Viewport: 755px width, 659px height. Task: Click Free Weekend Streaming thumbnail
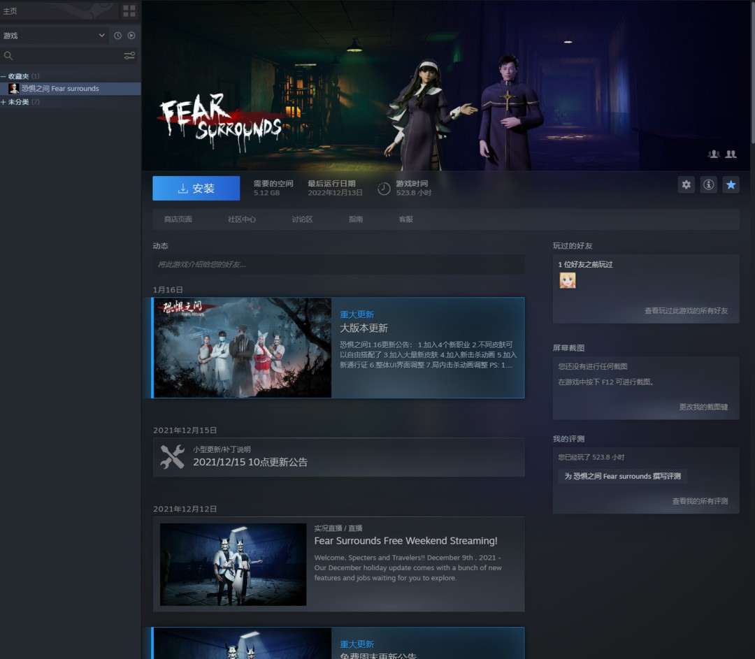(x=233, y=564)
